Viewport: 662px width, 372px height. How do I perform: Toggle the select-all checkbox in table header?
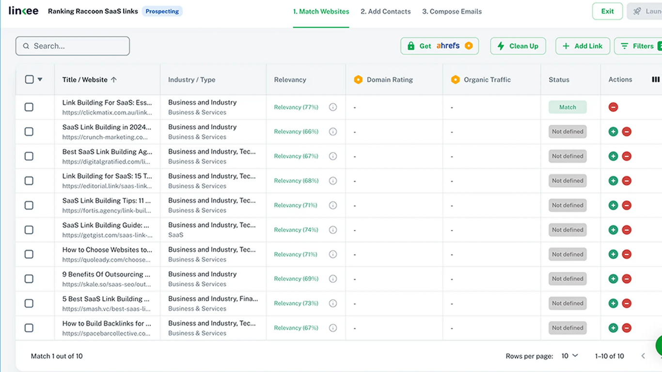(x=29, y=79)
